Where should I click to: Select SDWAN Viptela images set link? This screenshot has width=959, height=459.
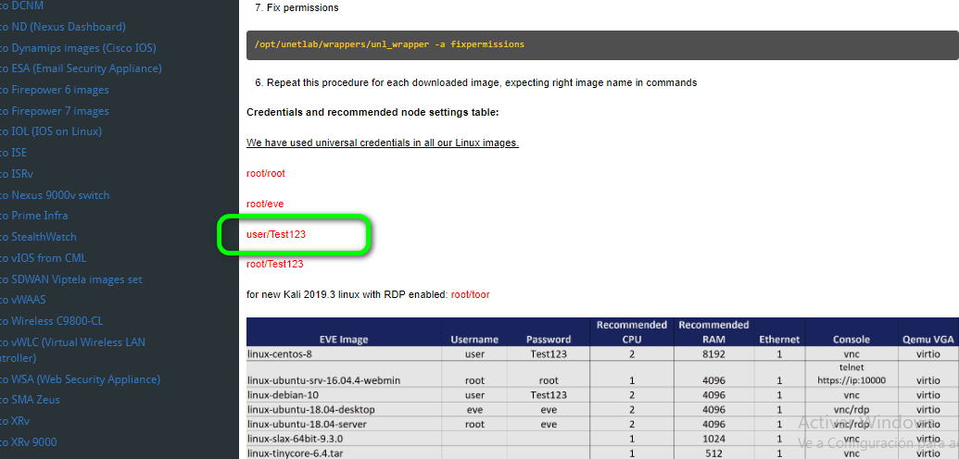pyautogui.click(x=76, y=279)
